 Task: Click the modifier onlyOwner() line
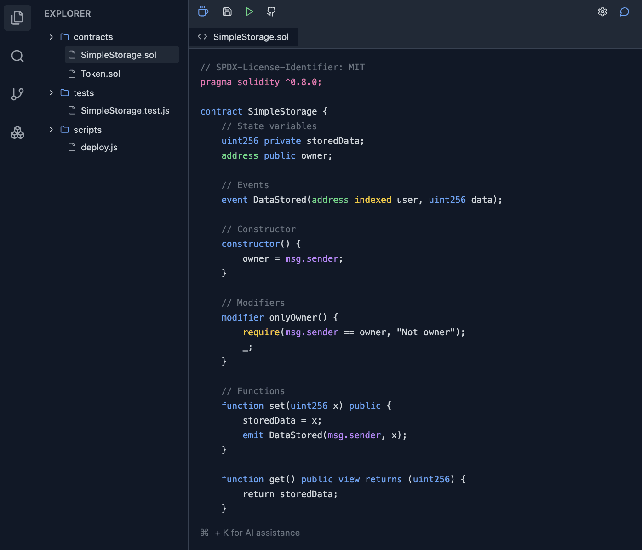[x=280, y=317]
